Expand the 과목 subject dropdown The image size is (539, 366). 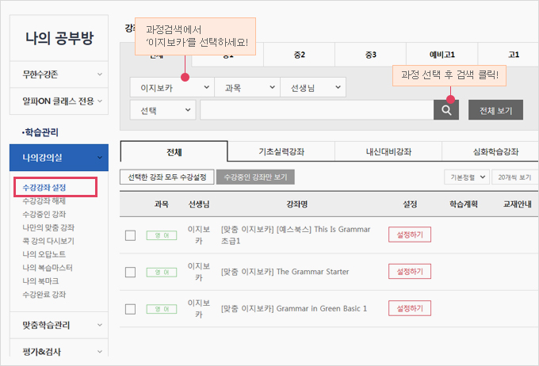point(249,87)
